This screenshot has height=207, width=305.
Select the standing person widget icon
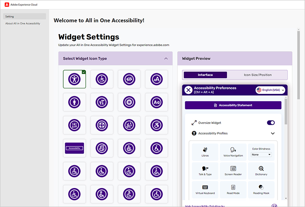coord(74,102)
